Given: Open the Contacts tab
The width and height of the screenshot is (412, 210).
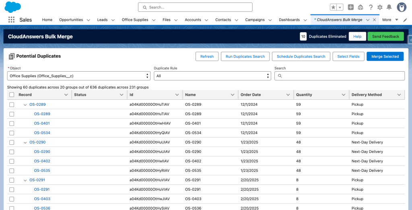Looking at the screenshot, I should click(223, 20).
